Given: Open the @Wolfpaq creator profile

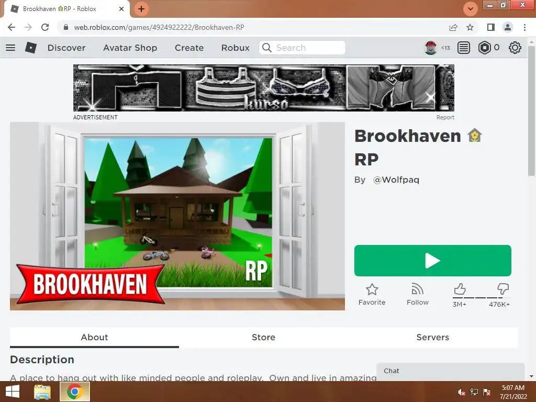Looking at the screenshot, I should click(396, 180).
